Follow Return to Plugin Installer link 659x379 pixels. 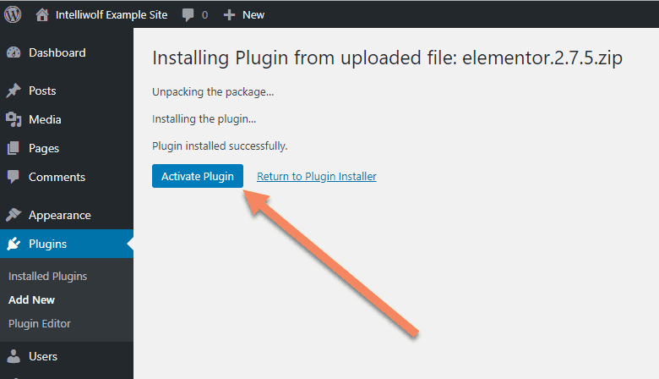317,176
